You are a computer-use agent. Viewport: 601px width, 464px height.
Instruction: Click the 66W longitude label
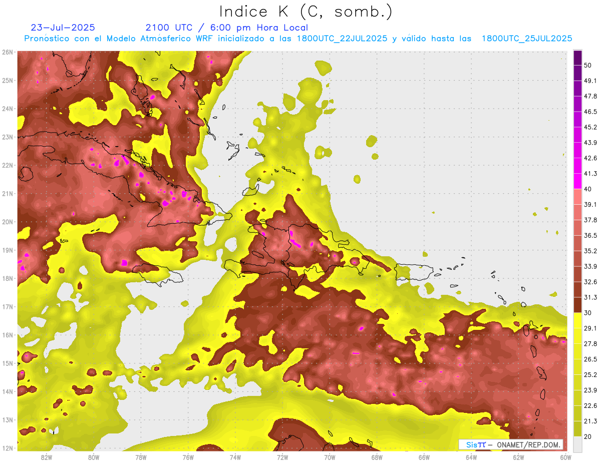(424, 457)
